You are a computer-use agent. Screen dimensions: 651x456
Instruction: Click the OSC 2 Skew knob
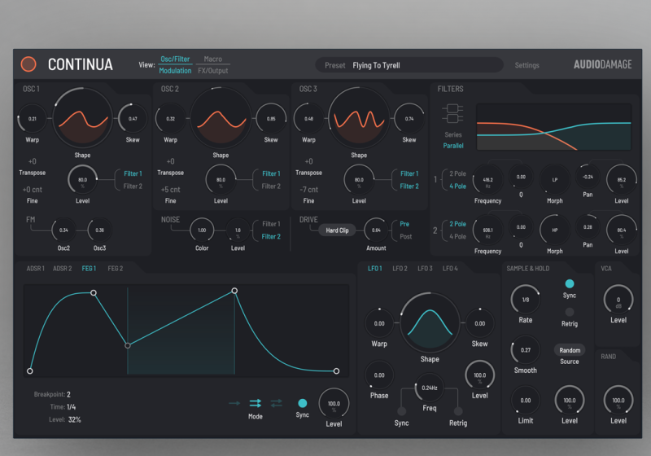click(271, 119)
